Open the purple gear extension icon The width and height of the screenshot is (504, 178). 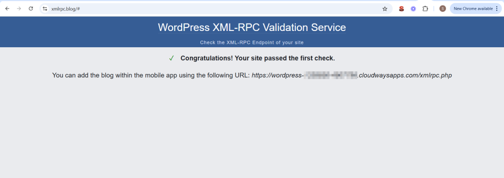click(x=413, y=9)
